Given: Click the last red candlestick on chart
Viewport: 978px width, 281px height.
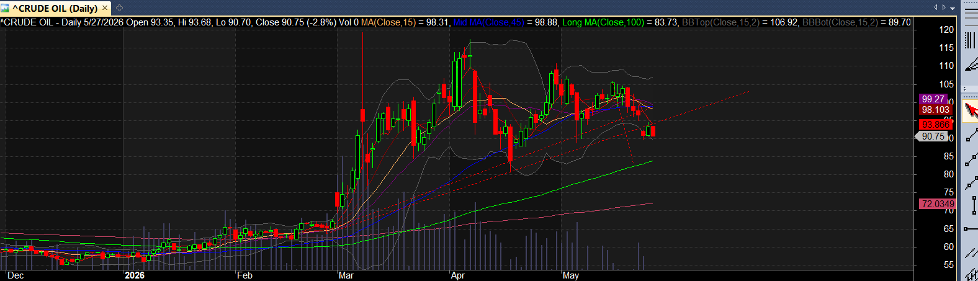Looking at the screenshot, I should tap(653, 131).
